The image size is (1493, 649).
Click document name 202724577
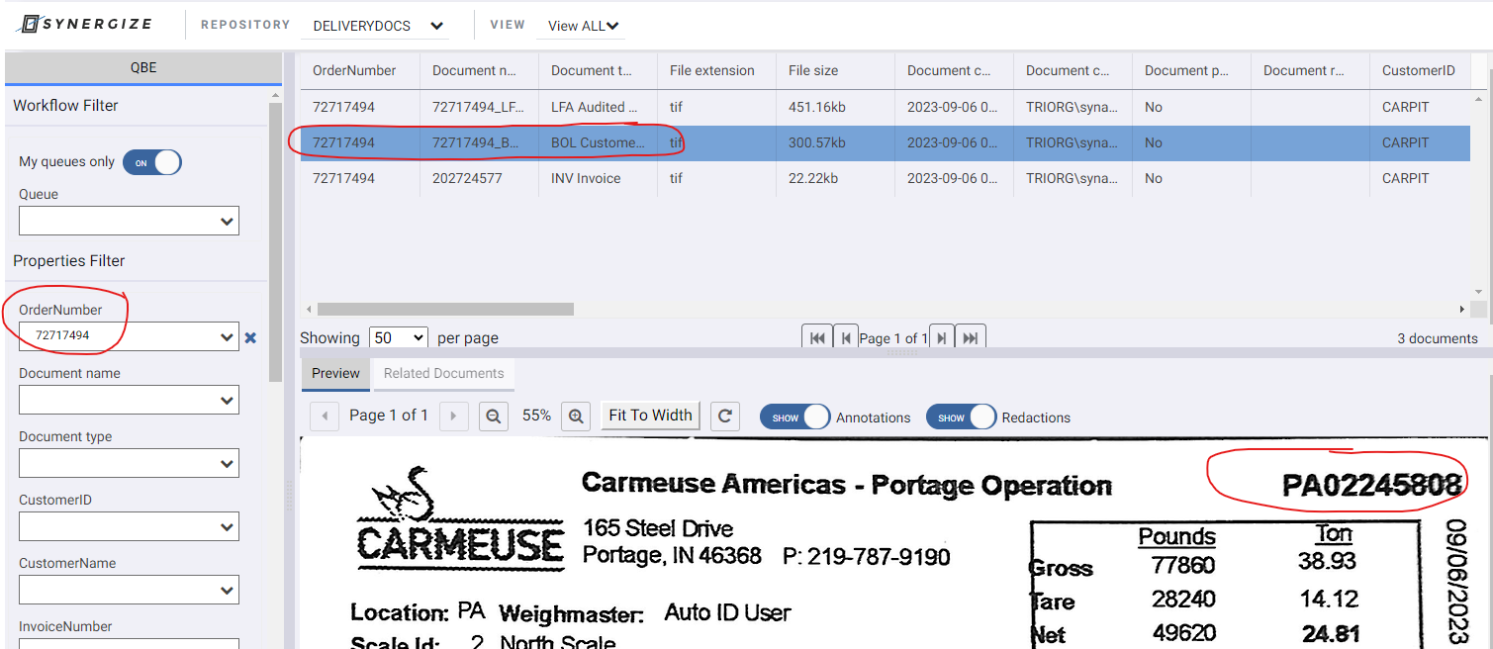click(x=467, y=178)
